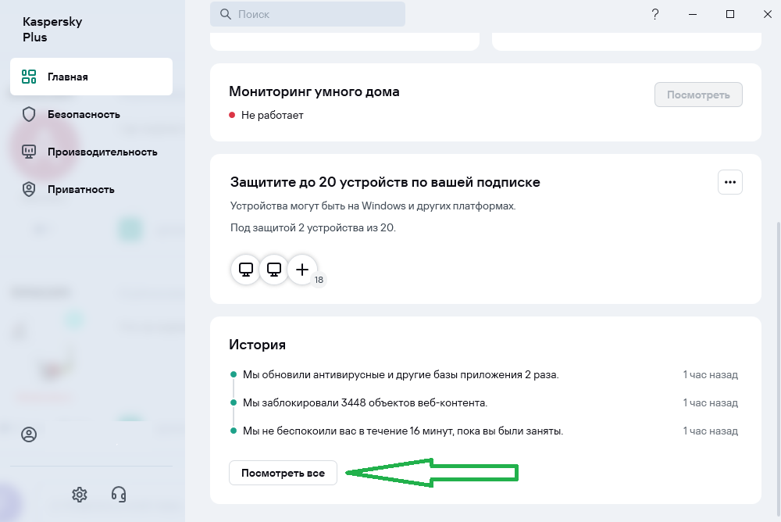Click the Приватность privacy shield icon
Screen dimensions: 781x522
point(29,189)
